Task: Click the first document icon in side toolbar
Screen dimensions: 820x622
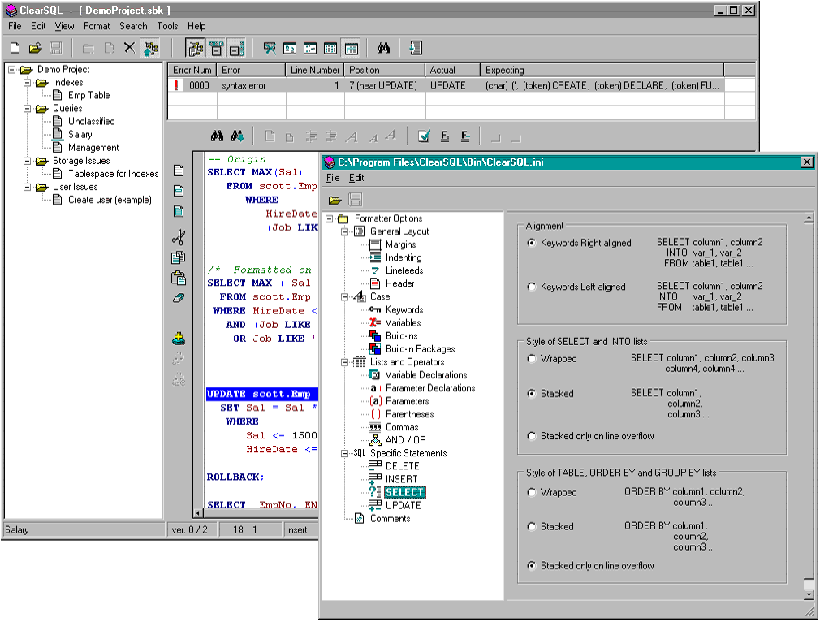Action: coord(179,171)
